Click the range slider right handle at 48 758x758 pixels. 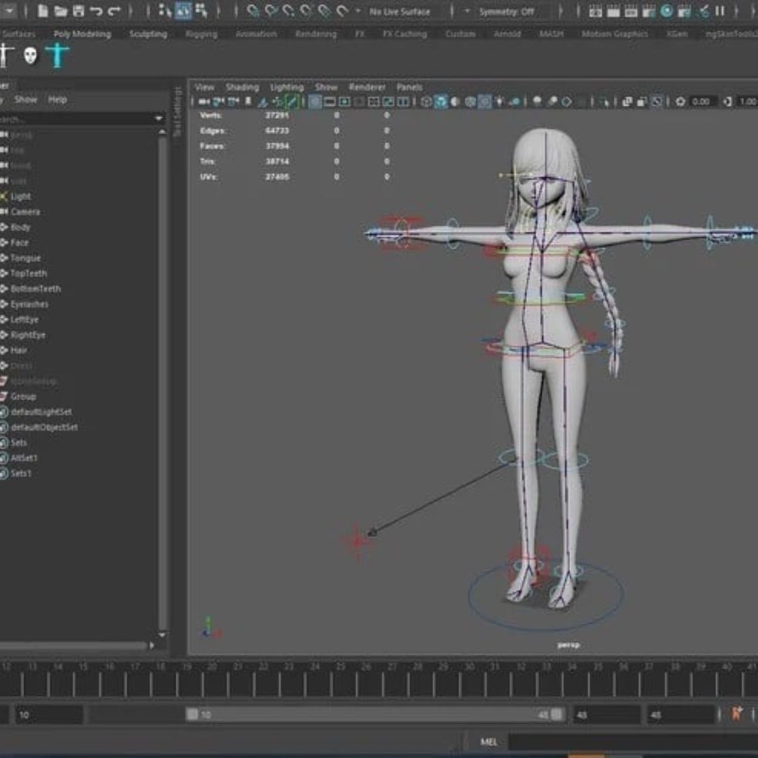[557, 714]
